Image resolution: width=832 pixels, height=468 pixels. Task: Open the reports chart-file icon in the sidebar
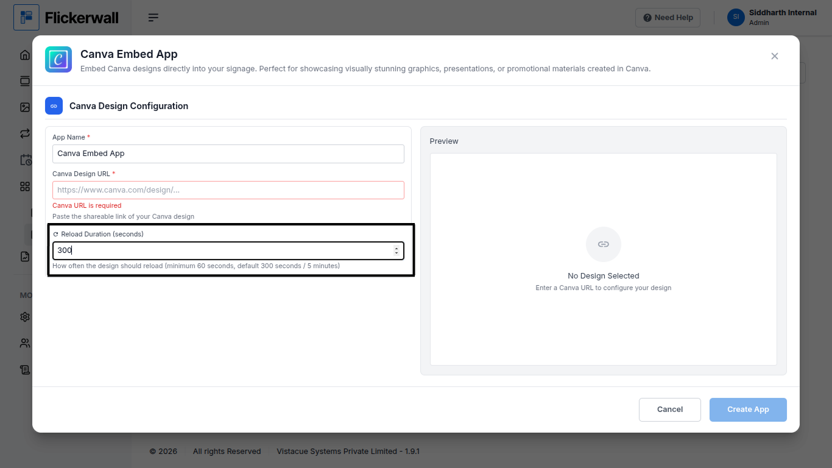25,257
